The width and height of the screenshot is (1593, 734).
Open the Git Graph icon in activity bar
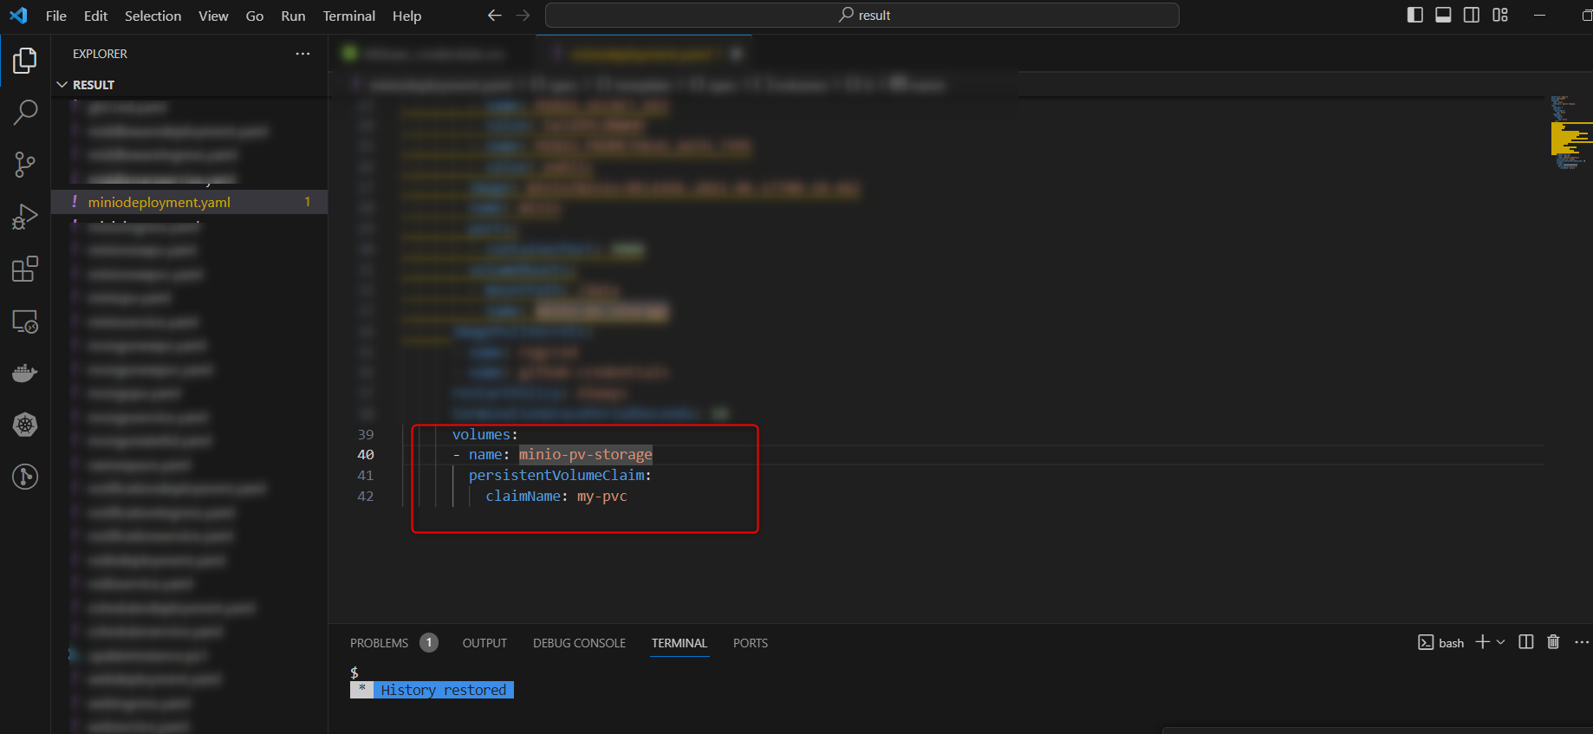(25, 477)
